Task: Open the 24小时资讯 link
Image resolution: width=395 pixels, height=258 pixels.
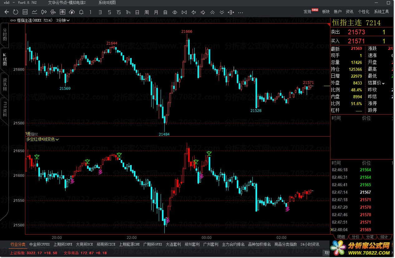Action: (310, 244)
